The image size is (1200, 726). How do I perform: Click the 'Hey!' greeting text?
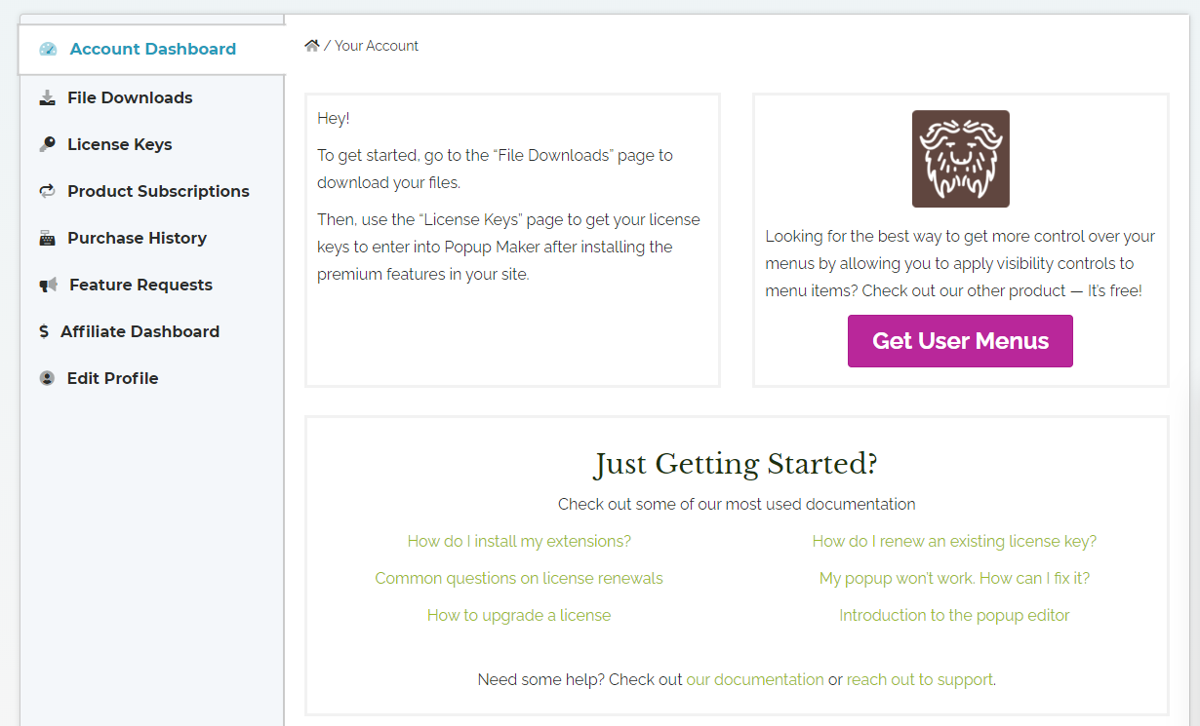click(334, 118)
